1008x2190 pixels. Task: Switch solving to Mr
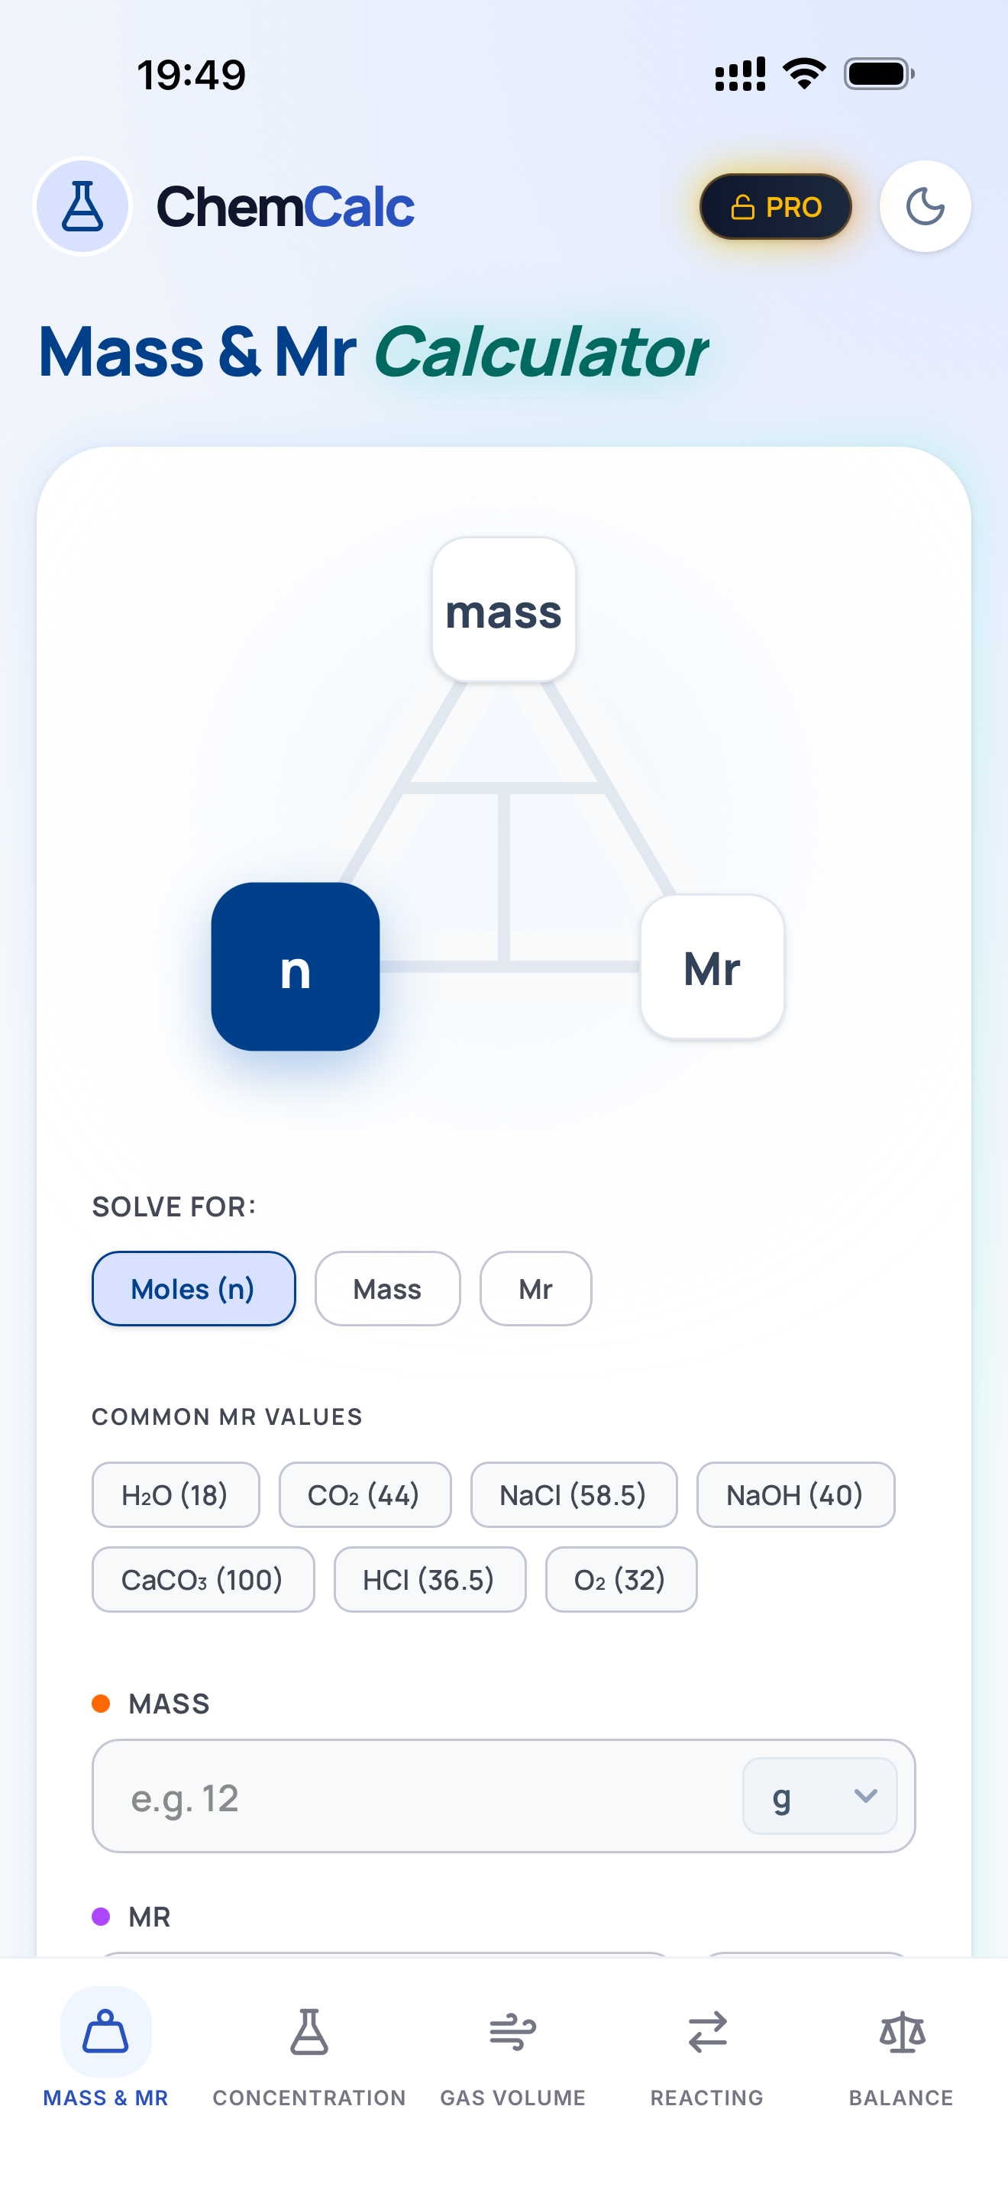click(535, 1289)
